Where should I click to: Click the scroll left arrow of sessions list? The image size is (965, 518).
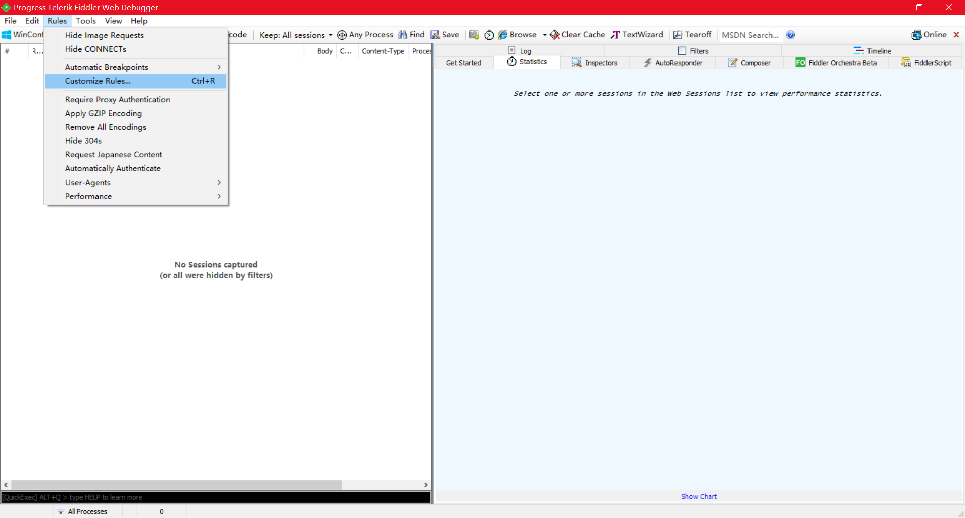tap(6, 485)
